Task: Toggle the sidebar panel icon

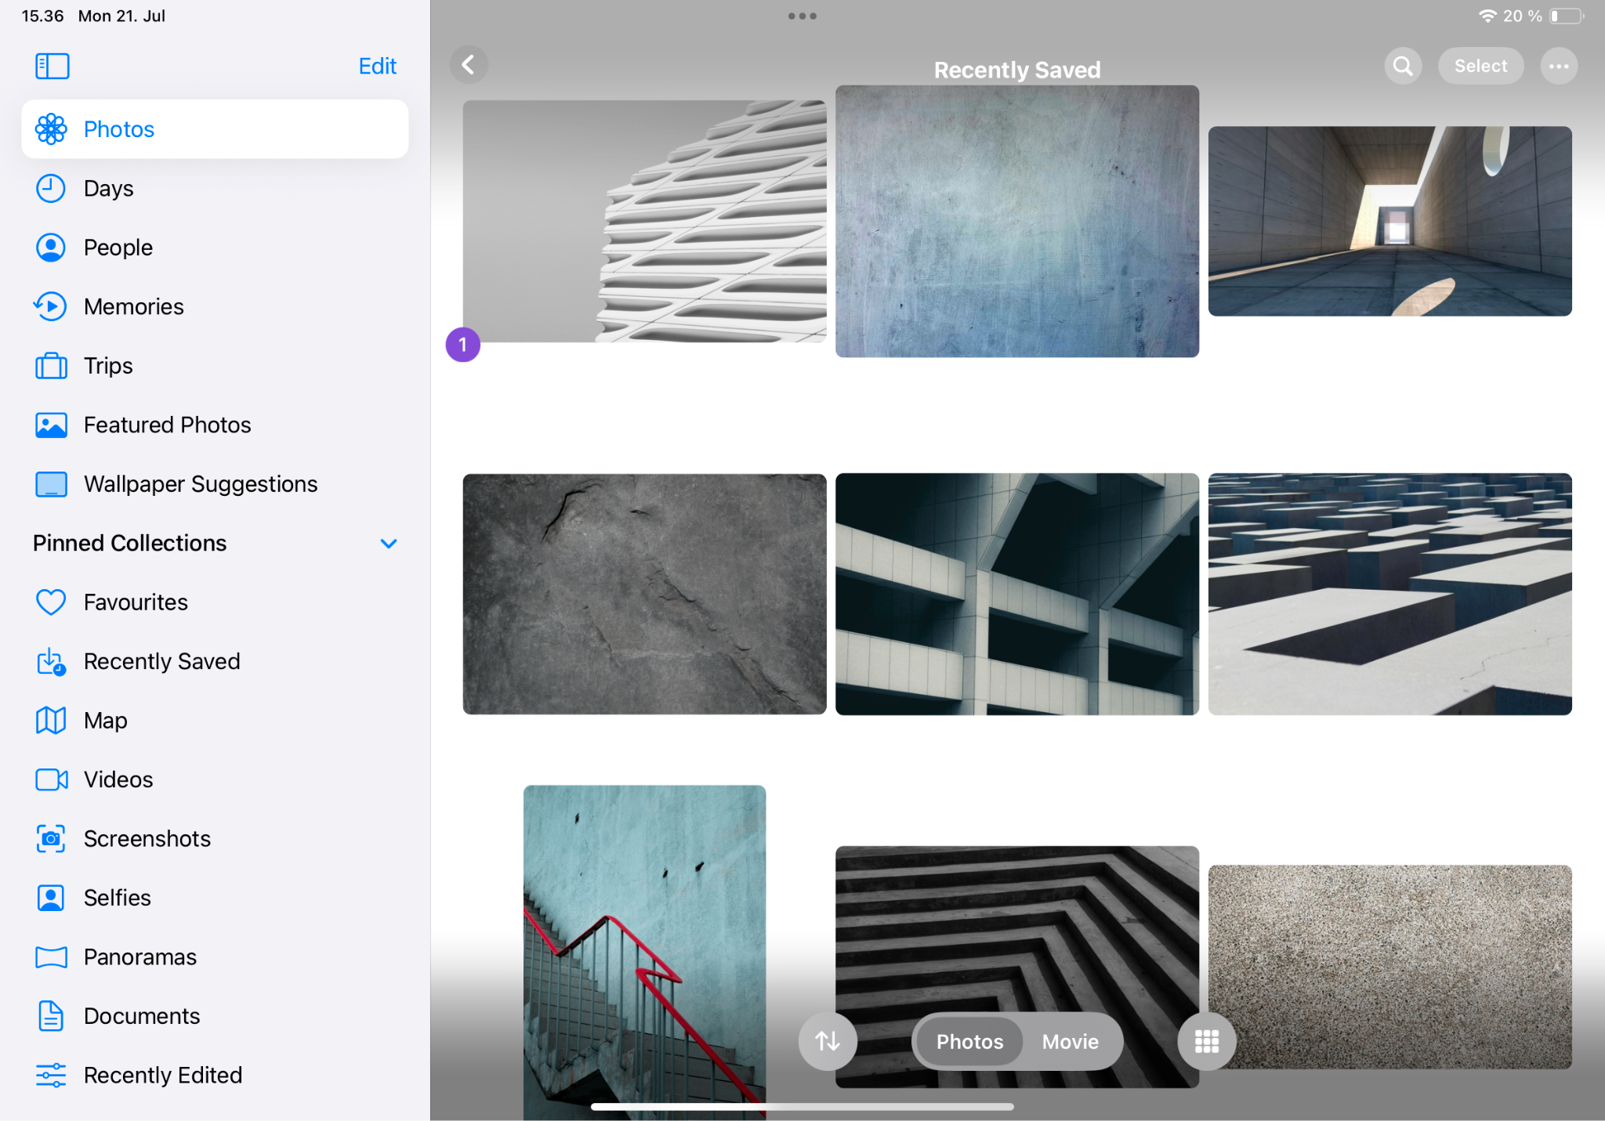Action: (x=52, y=66)
